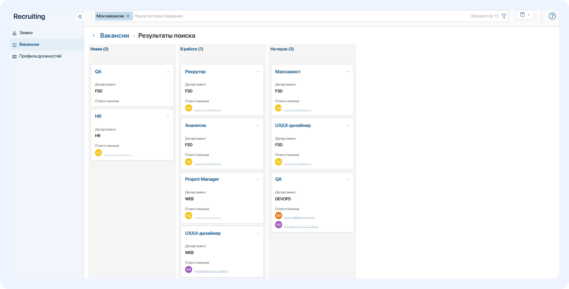569x289 pixels.
Task: Open the Аналитик vacancy title link
Action: [x=195, y=125]
